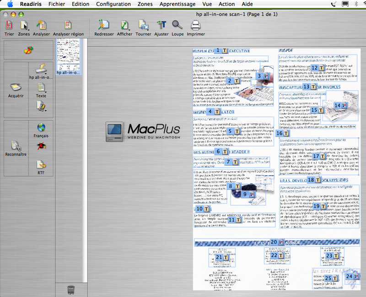Screen dimensions: 366x297
Task: Select the text zone 8 tag
Action: click(x=234, y=186)
